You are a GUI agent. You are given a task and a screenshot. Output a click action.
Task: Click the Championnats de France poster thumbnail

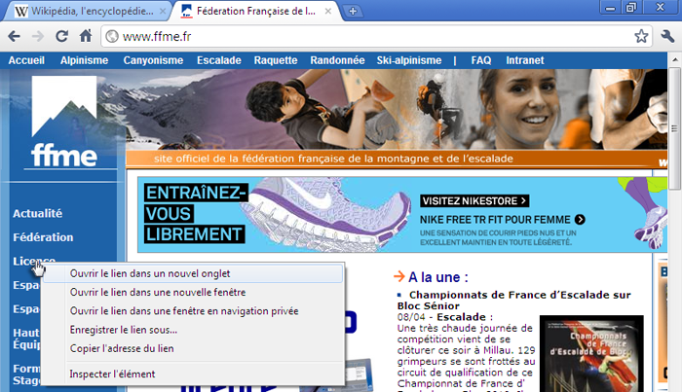[x=591, y=353]
